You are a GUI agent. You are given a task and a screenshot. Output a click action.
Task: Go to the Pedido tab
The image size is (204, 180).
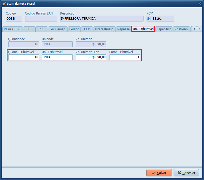(74, 29)
